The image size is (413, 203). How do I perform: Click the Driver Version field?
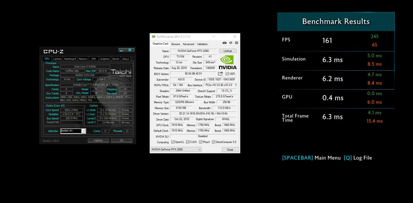203,113
